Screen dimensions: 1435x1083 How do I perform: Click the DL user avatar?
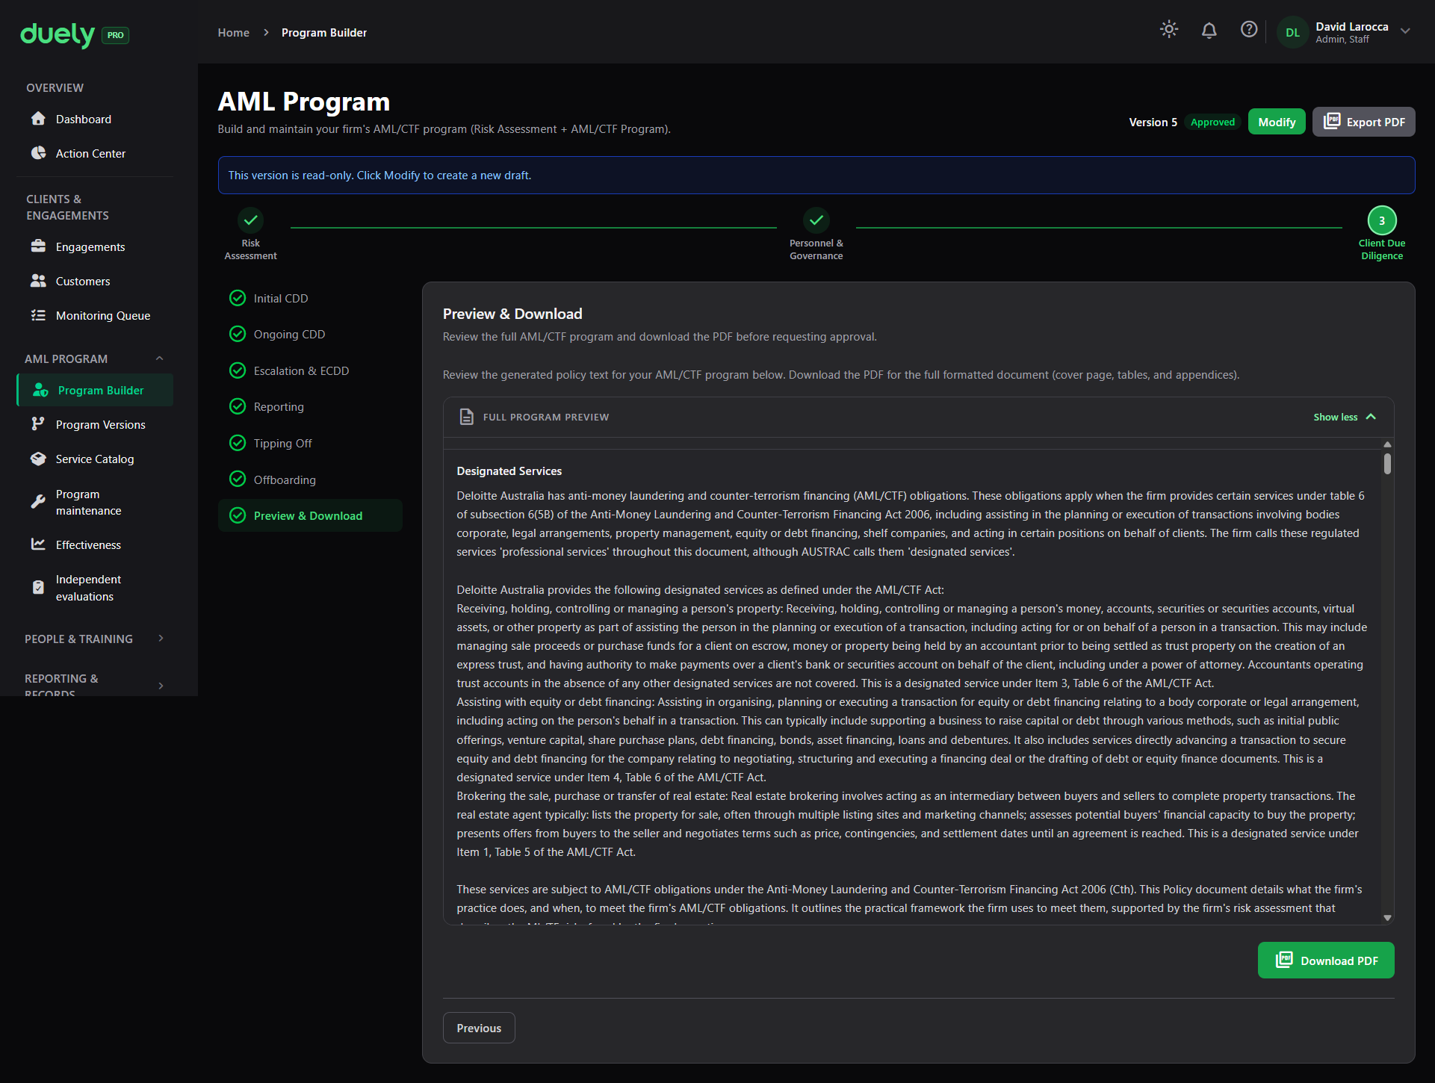tap(1293, 33)
